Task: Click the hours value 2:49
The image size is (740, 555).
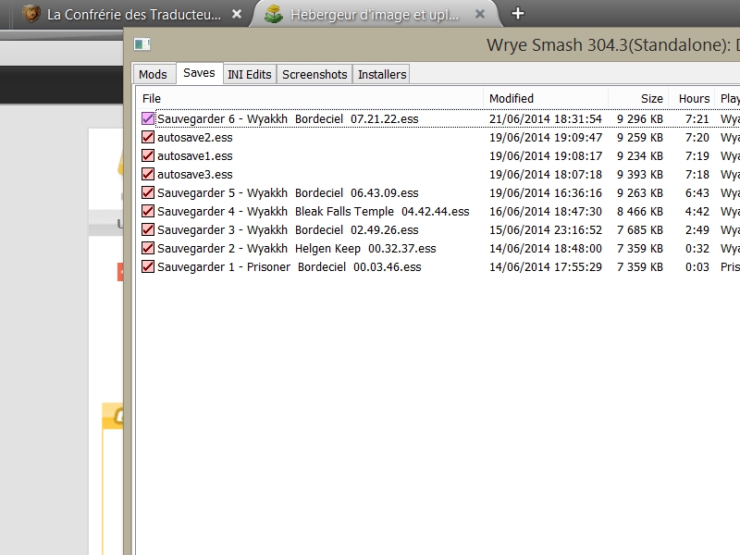Action: 697,229
